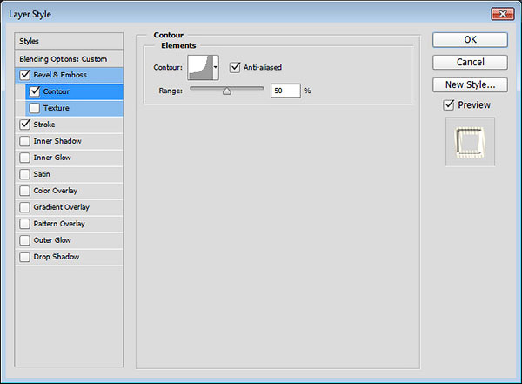This screenshot has width=522, height=384.
Task: Open Blending Options: Custom section
Action: coord(69,59)
